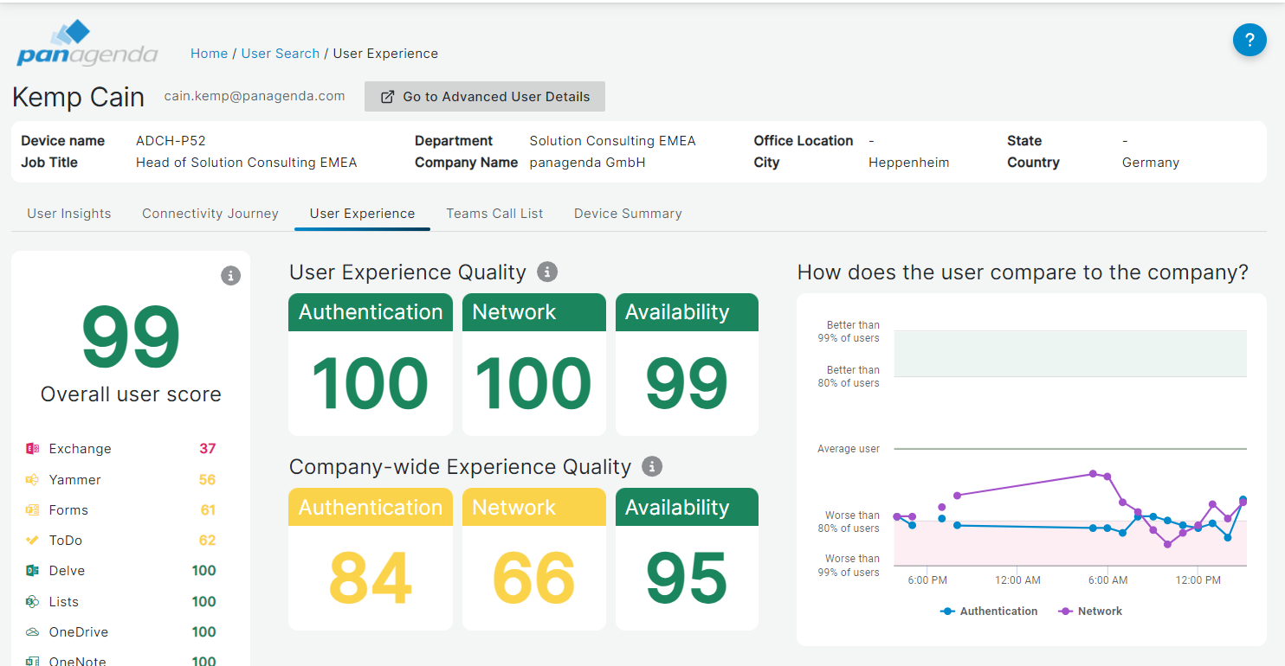Screen dimensions: 1285x666
Task: Click the Overall user score 99 number
Action: 131,337
